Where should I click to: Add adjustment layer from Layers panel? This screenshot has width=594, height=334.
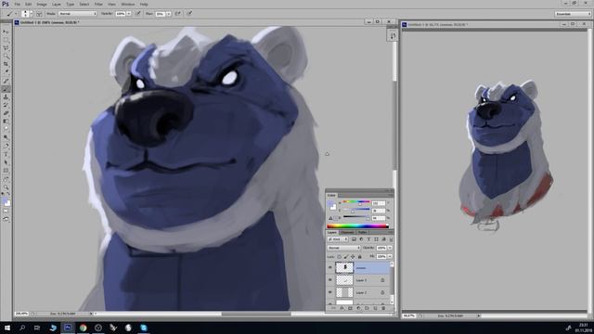[358, 308]
